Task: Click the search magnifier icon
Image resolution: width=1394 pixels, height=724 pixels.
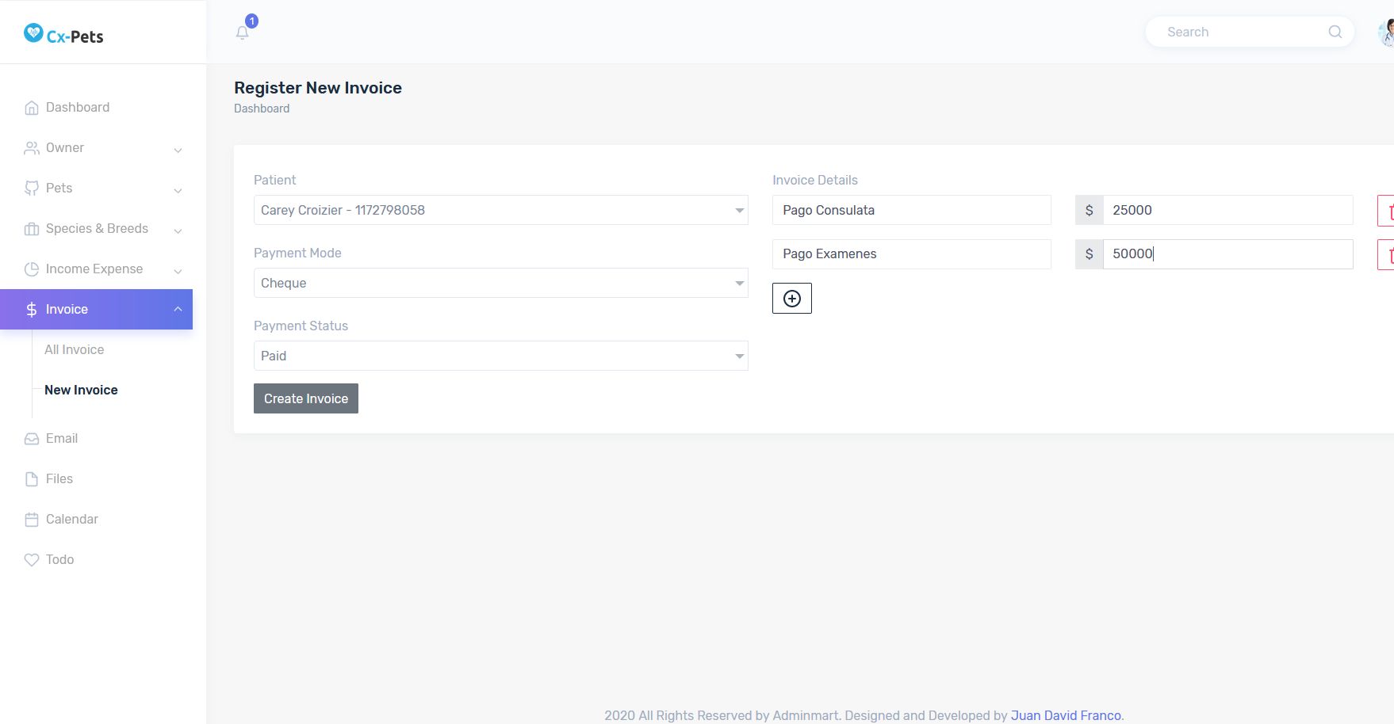Action: (x=1335, y=32)
